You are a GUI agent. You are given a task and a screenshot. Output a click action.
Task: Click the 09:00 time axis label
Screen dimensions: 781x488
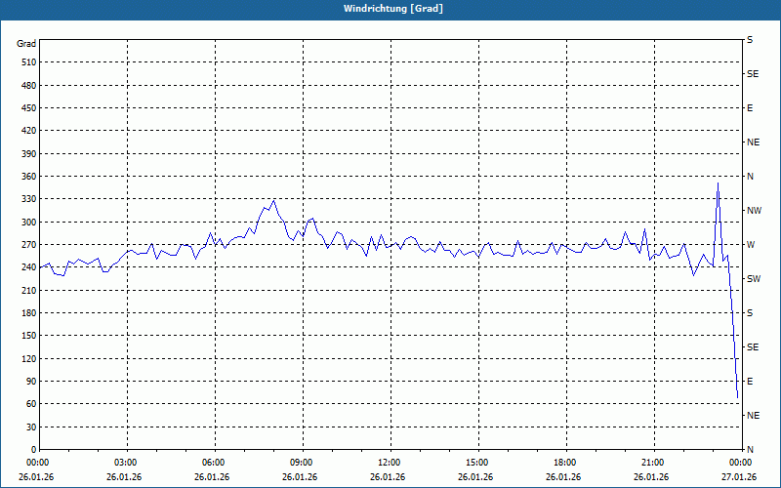[302, 463]
